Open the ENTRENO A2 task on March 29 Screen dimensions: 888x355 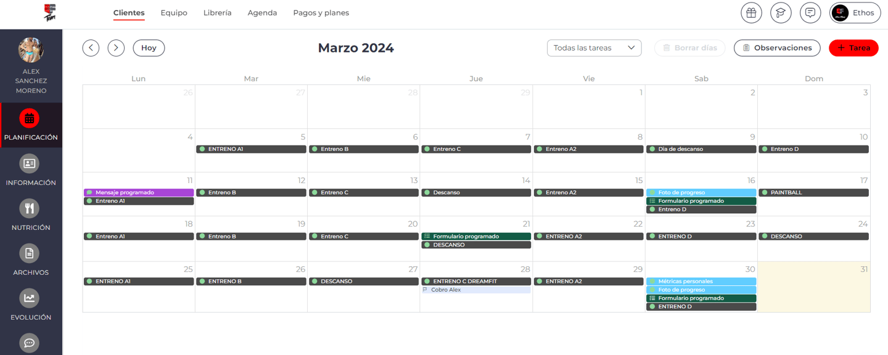[x=589, y=281]
